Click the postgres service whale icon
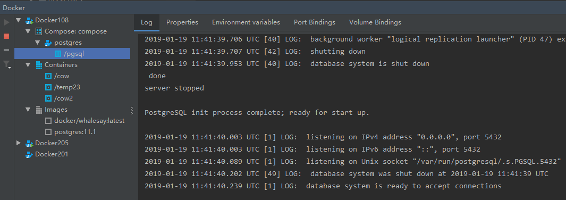 tap(48, 43)
